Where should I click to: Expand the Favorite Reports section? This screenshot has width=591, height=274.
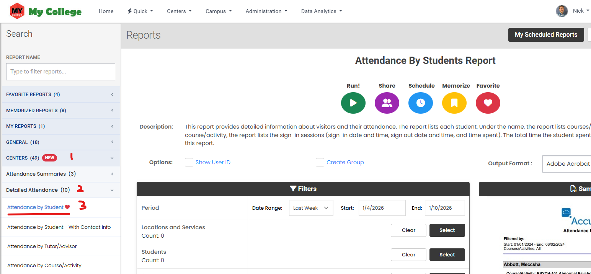point(60,95)
